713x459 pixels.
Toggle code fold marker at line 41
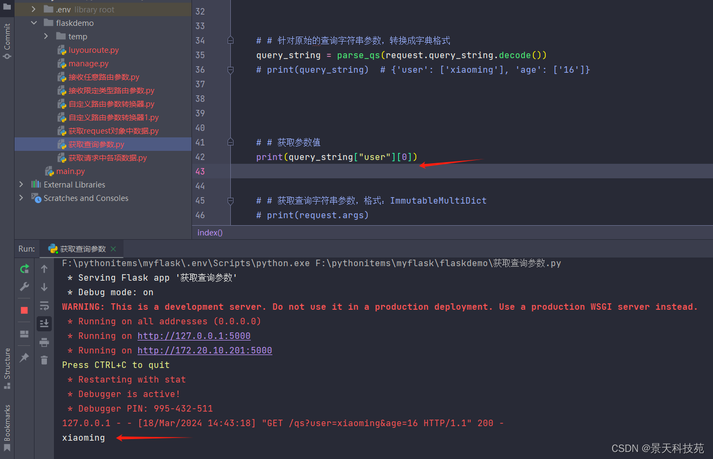230,142
